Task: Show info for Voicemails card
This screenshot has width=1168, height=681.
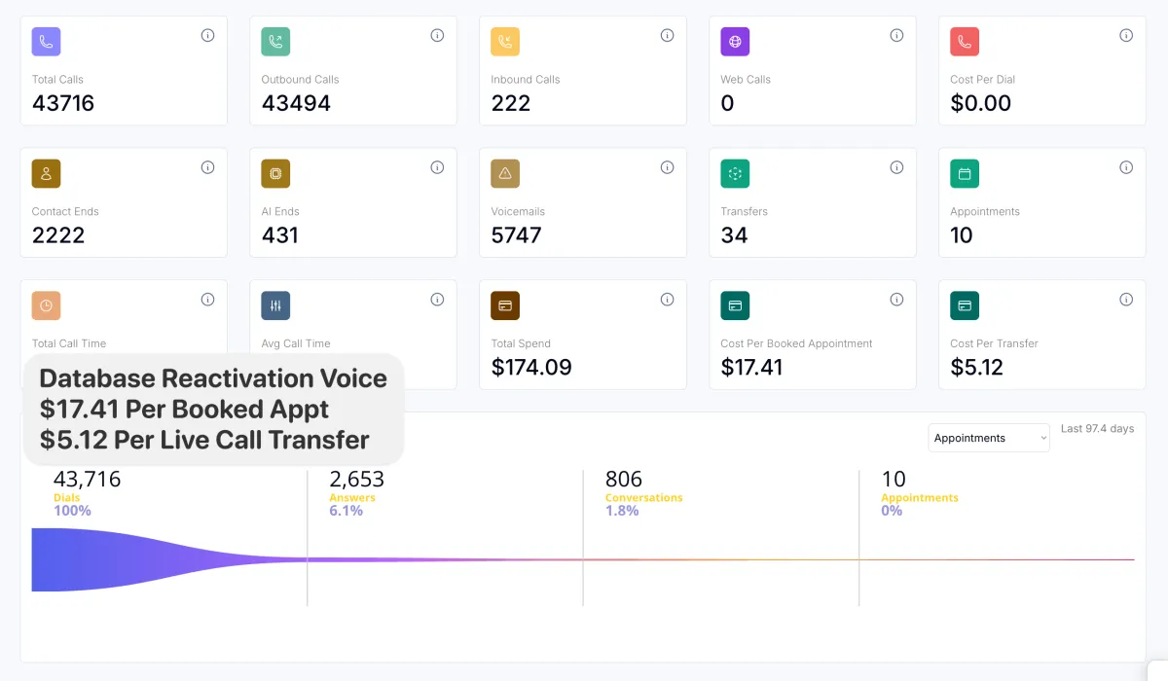Action: (667, 167)
